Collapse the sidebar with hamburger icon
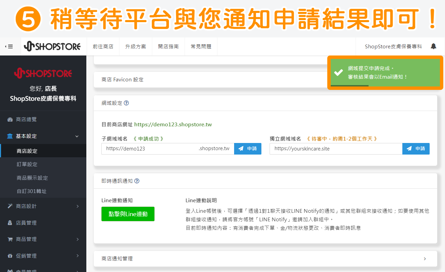Screen dimensions: 445x272 (x=9, y=47)
